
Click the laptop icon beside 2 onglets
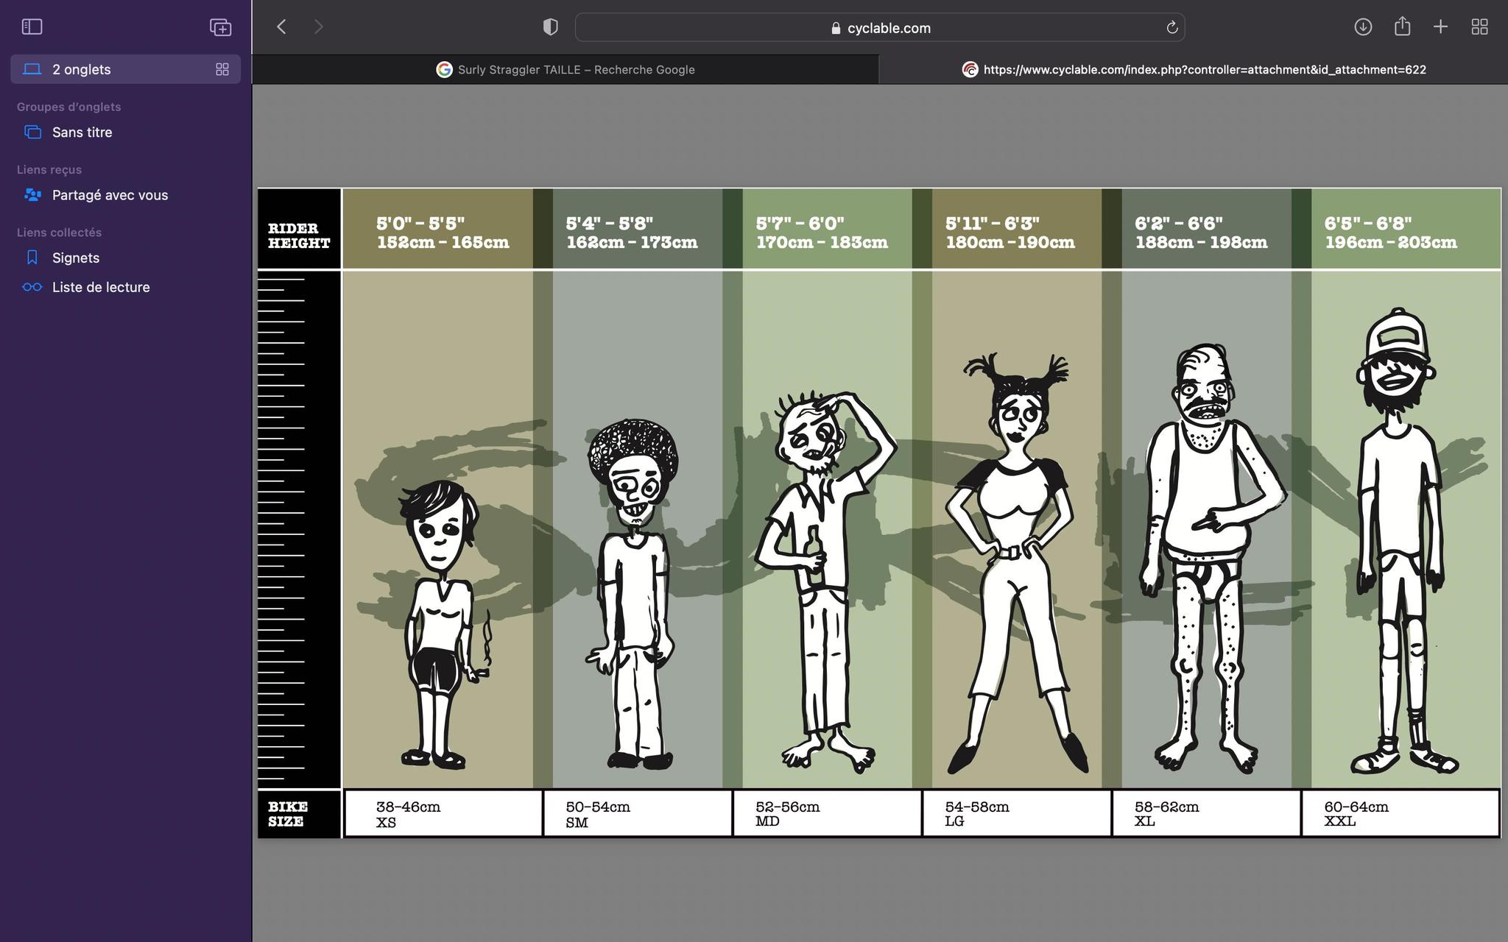[32, 69]
